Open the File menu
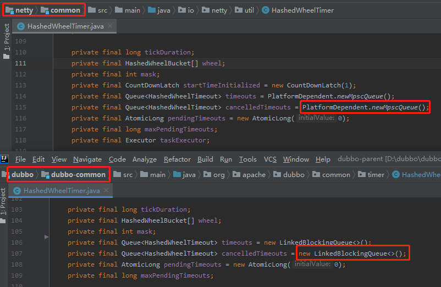Screen dimensions: 441x287 pyautogui.click(x=20, y=159)
